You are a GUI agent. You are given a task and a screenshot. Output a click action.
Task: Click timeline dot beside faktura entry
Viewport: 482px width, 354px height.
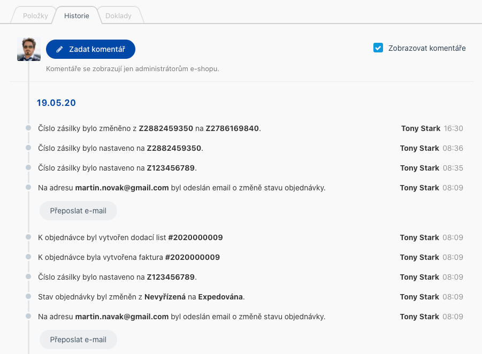coord(28,257)
